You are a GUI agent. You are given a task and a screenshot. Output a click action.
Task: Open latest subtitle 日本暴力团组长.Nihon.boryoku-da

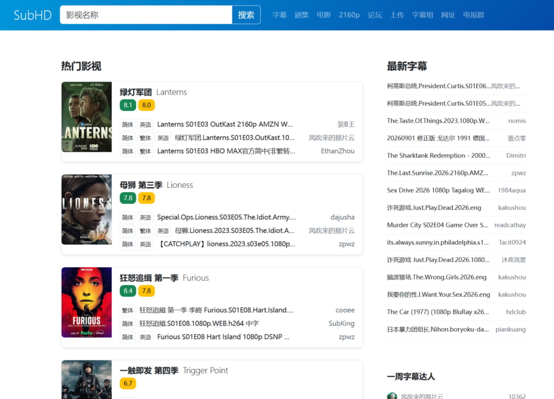pos(438,329)
